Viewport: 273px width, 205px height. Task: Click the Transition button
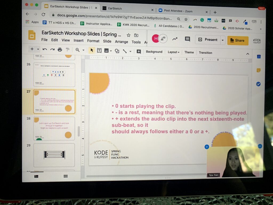[x=206, y=53]
